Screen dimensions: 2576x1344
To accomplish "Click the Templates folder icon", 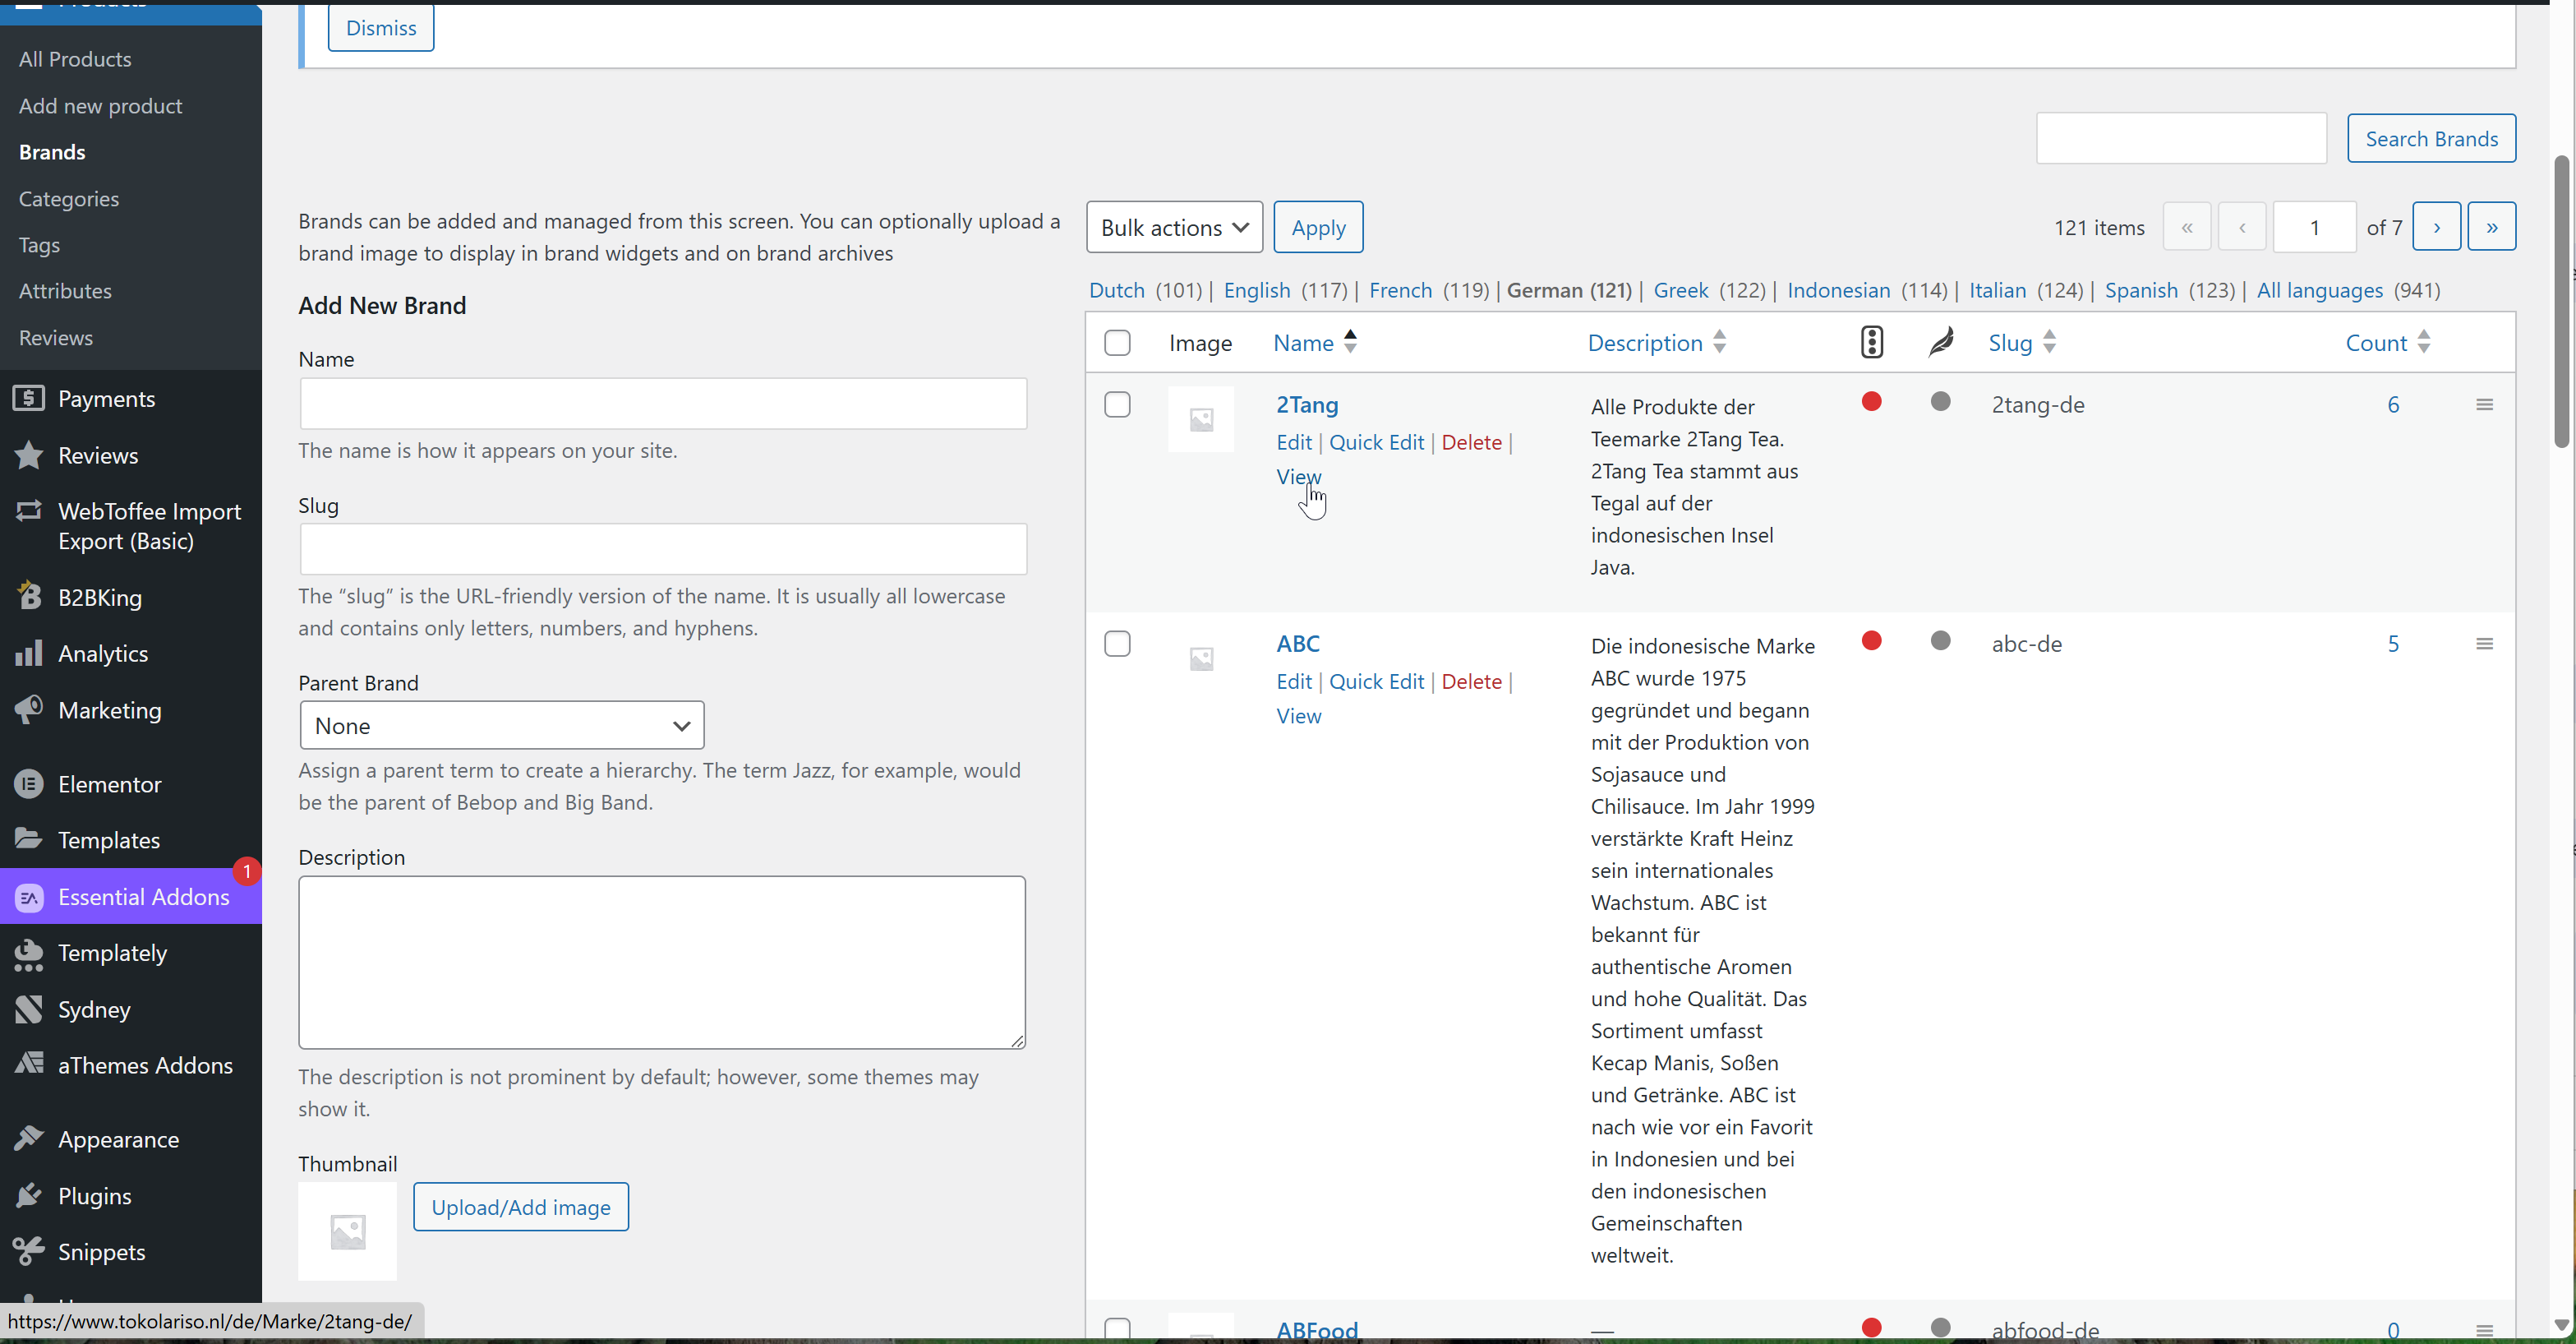I will point(29,839).
